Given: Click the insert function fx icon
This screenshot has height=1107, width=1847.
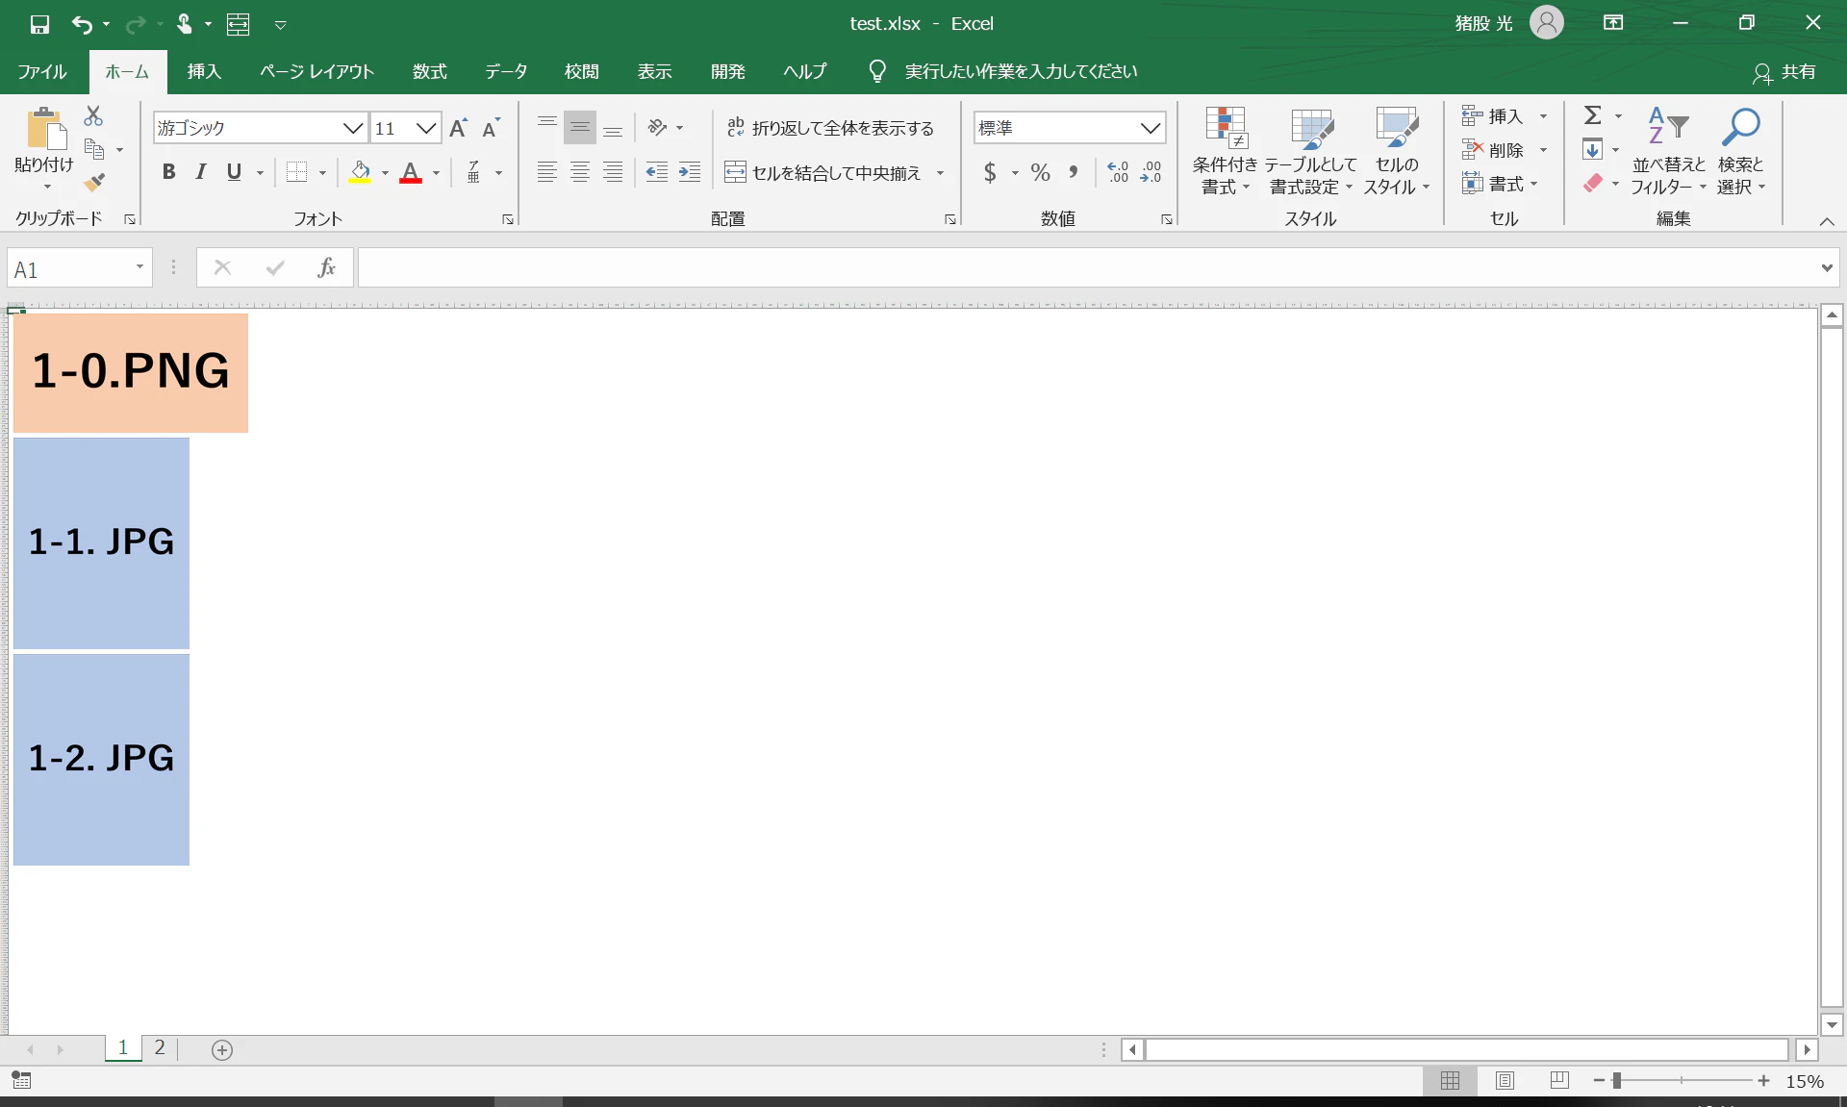Looking at the screenshot, I should (x=326, y=268).
